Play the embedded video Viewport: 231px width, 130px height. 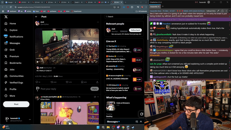[x=38, y=62]
